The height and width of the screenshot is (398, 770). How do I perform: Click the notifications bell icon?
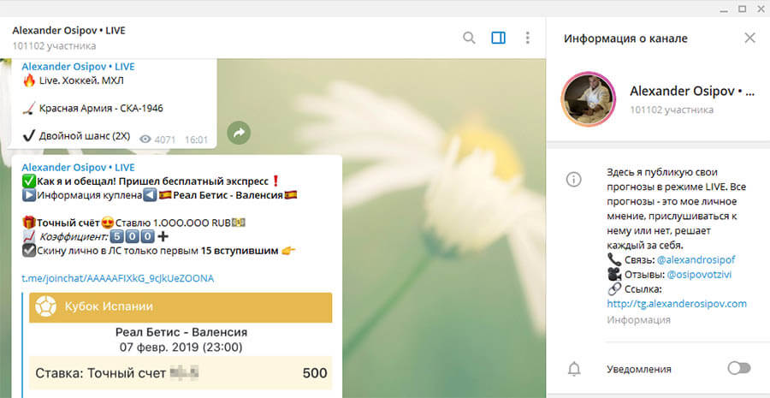[573, 369]
